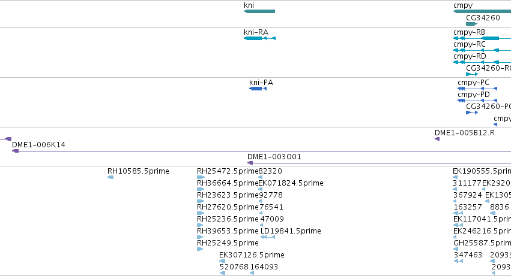Image resolution: width=511 pixels, height=276 pixels.
Task: Click the cmpy gene arrow glyph
Action: (x=482, y=11)
